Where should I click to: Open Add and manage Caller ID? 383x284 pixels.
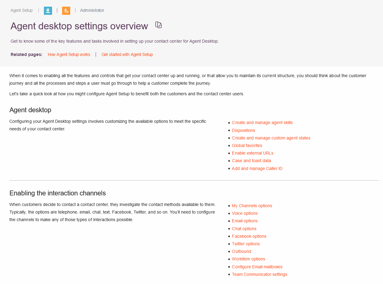[x=257, y=168]
